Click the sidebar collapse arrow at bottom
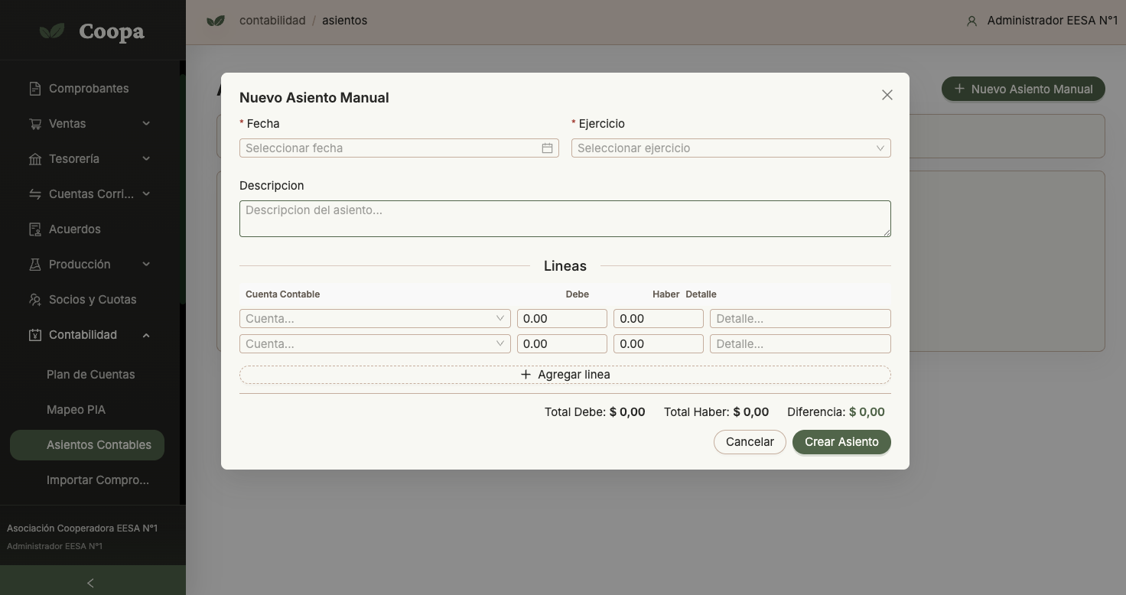 click(x=90, y=583)
